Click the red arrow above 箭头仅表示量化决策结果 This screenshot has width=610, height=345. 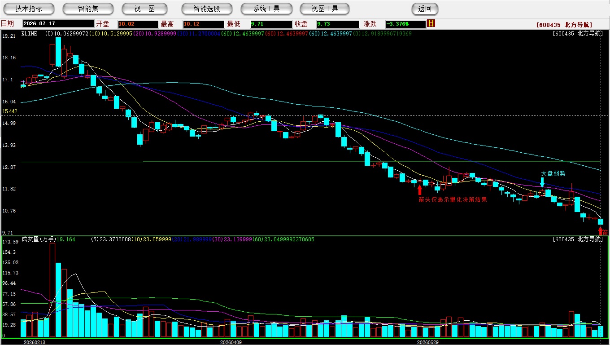tap(420, 190)
